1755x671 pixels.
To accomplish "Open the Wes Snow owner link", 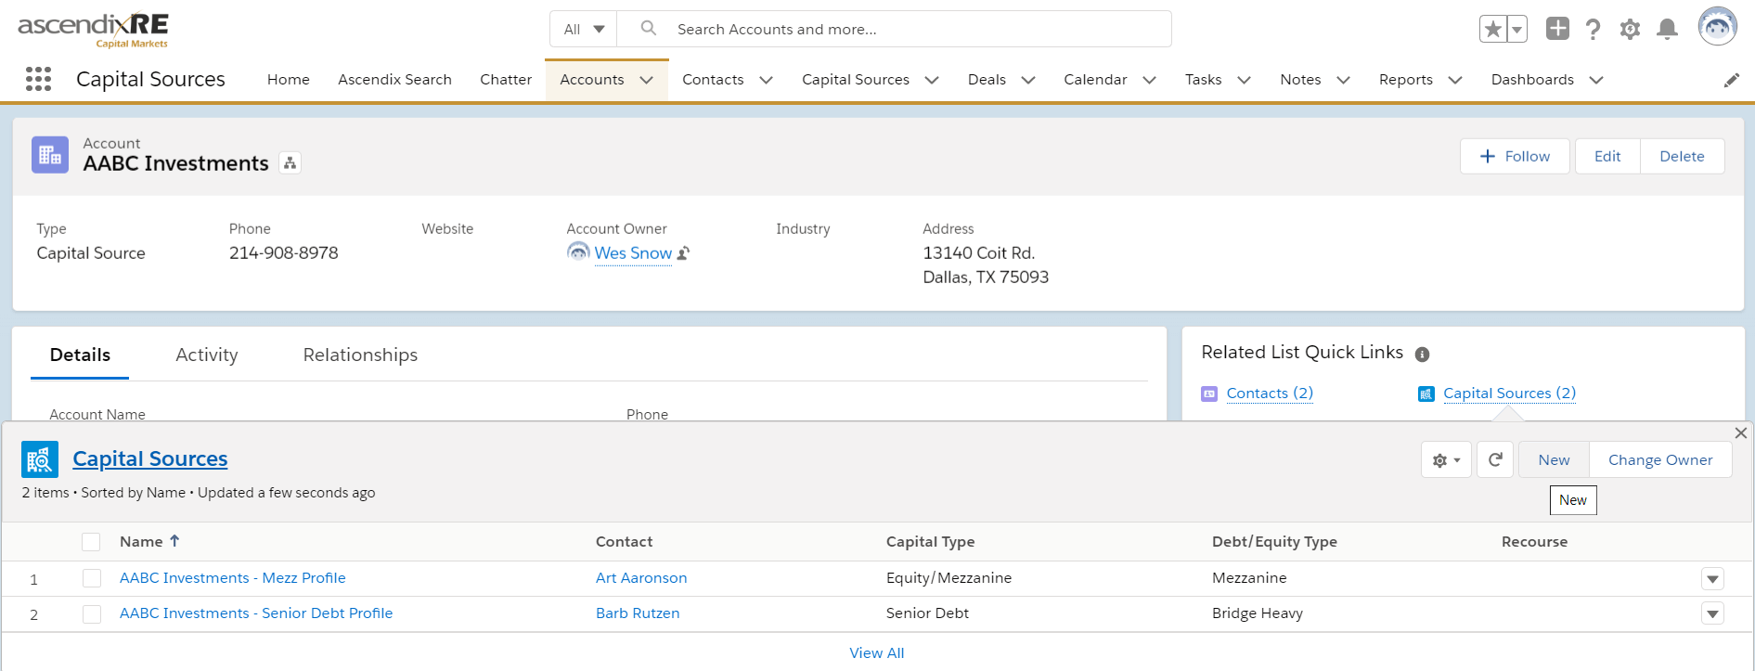I will [633, 253].
